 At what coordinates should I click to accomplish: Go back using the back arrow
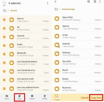click(56, 2)
